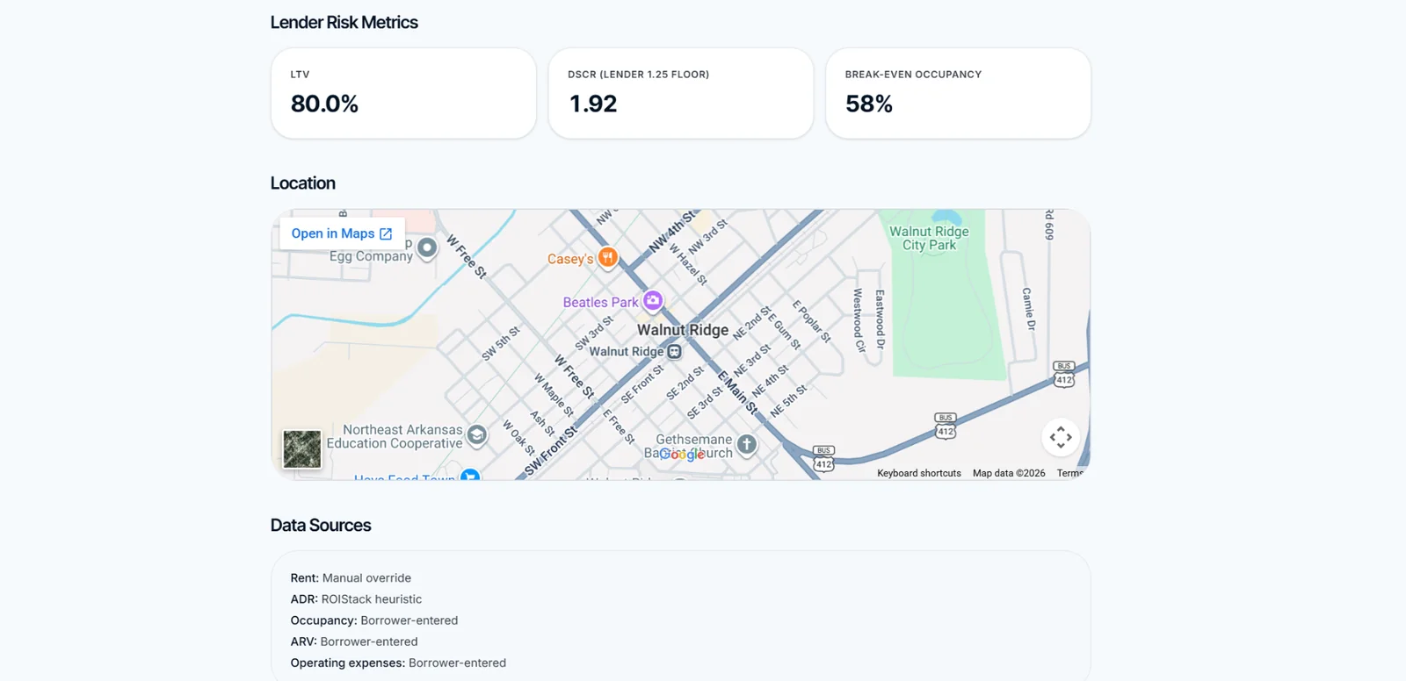1406x681 pixels.
Task: Click the Casey's label text
Action: (570, 259)
